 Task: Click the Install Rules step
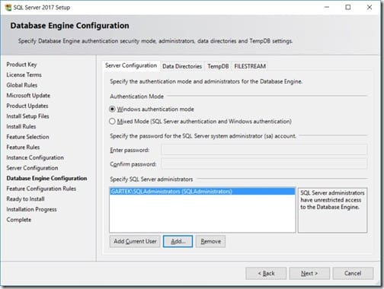[x=21, y=127]
